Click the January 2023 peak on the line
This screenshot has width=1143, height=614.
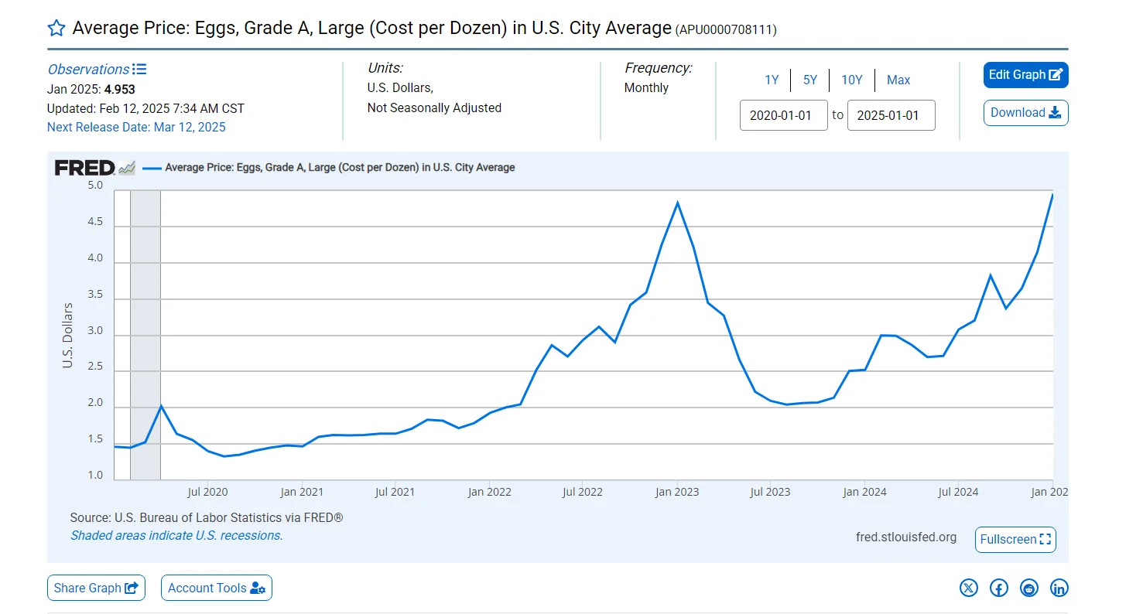point(678,203)
